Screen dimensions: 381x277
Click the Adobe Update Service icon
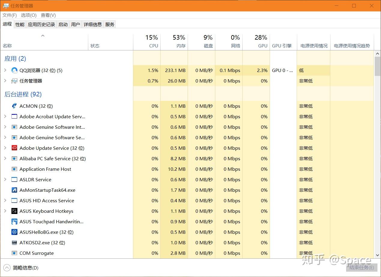[x=14, y=148]
